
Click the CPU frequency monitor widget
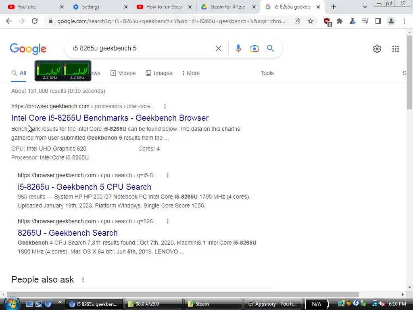tap(63, 71)
